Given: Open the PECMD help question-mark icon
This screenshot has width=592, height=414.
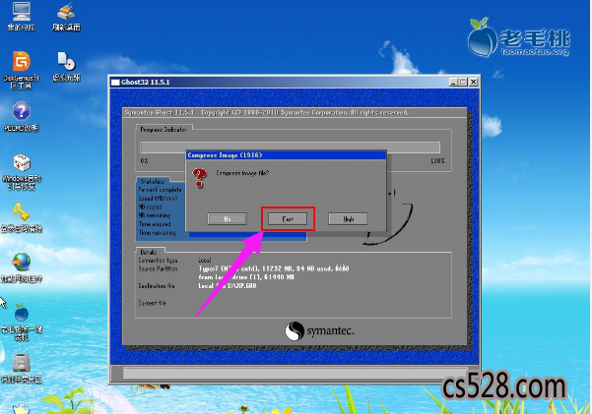Looking at the screenshot, I should click(19, 111).
